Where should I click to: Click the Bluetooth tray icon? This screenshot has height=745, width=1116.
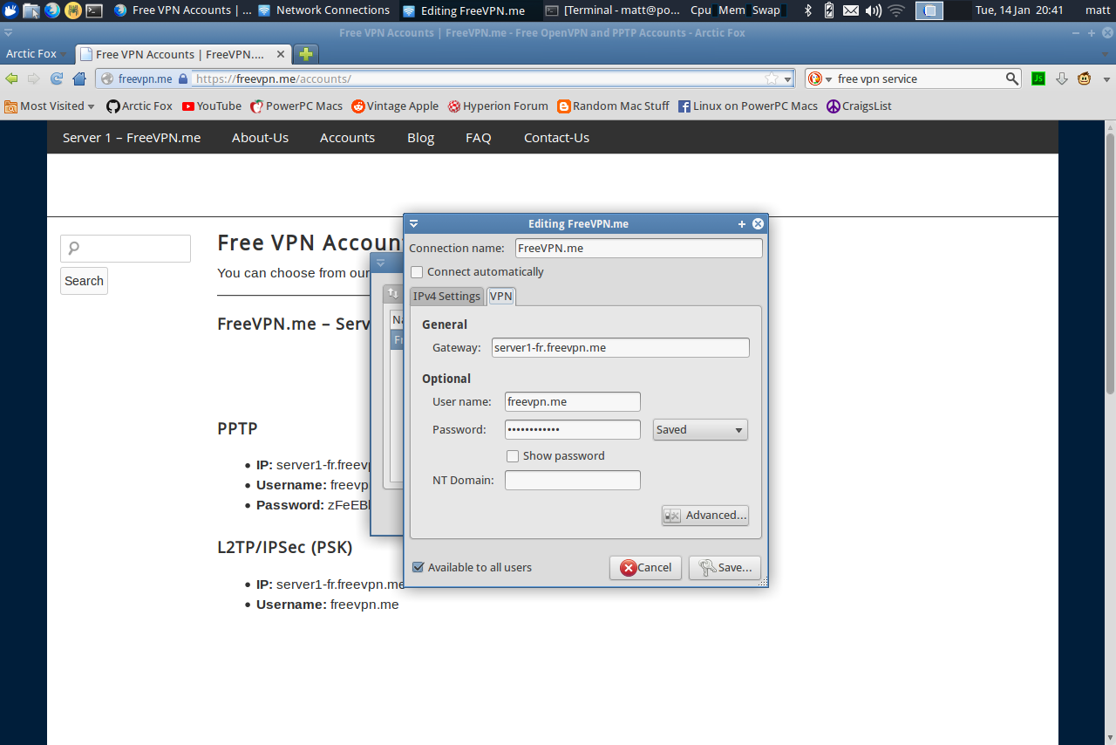[807, 10]
